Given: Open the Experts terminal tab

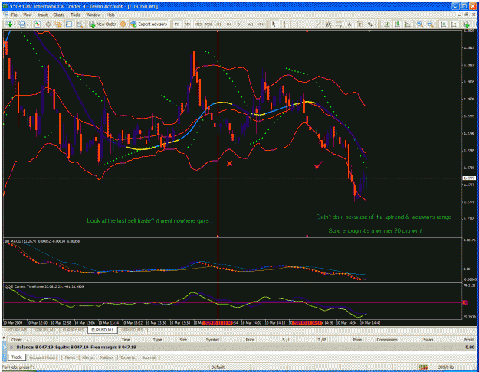Looking at the screenshot, I should point(128,357).
